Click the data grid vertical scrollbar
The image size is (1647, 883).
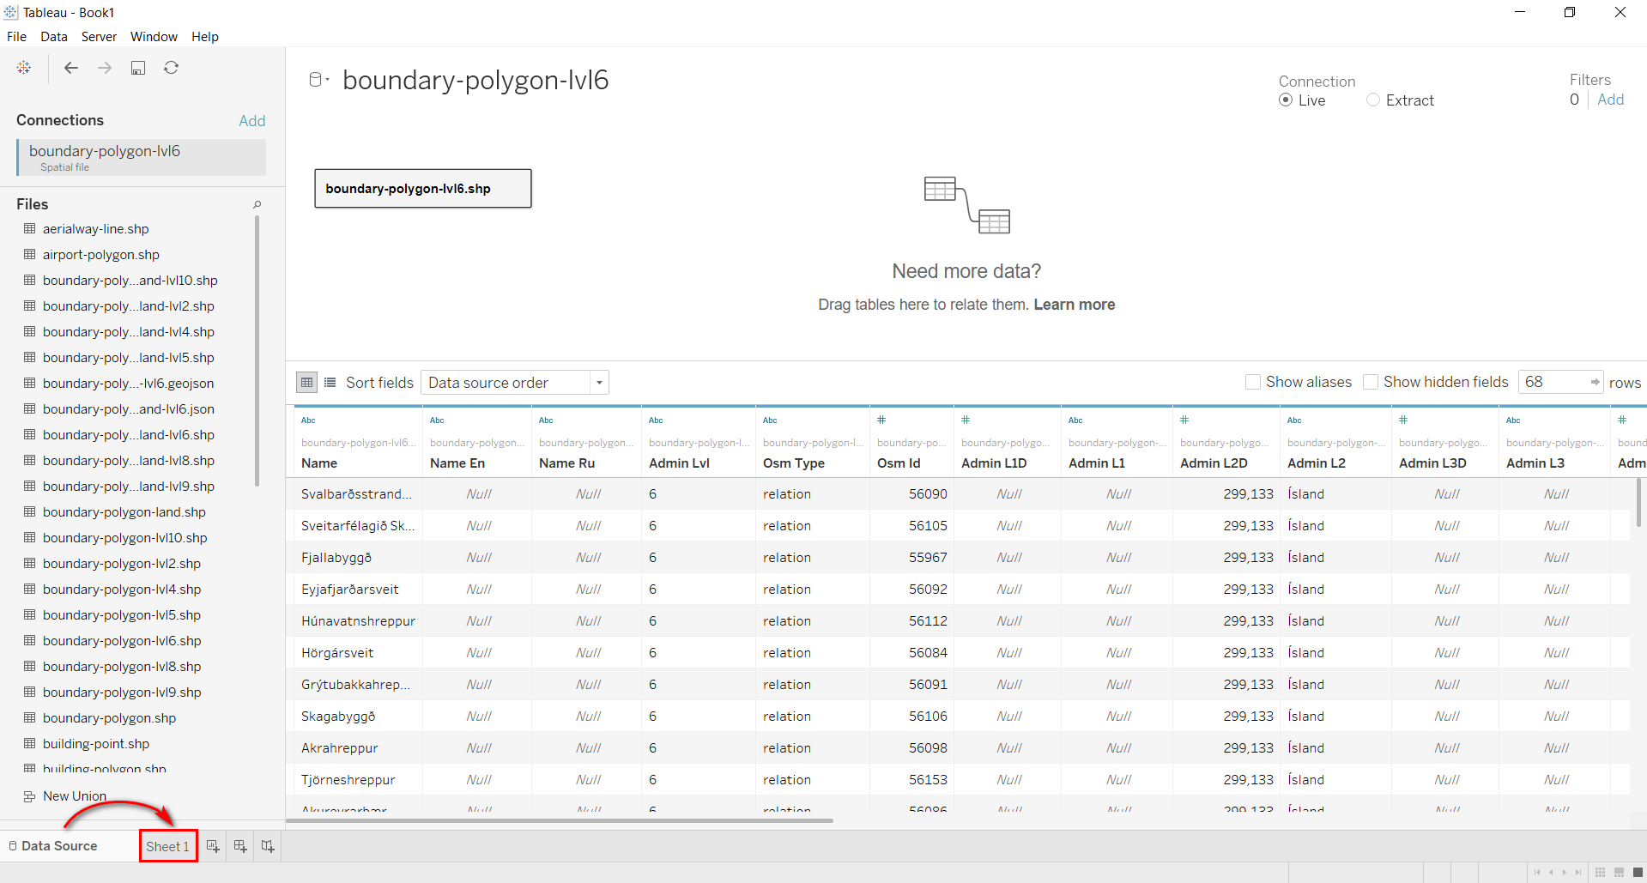(x=1638, y=502)
